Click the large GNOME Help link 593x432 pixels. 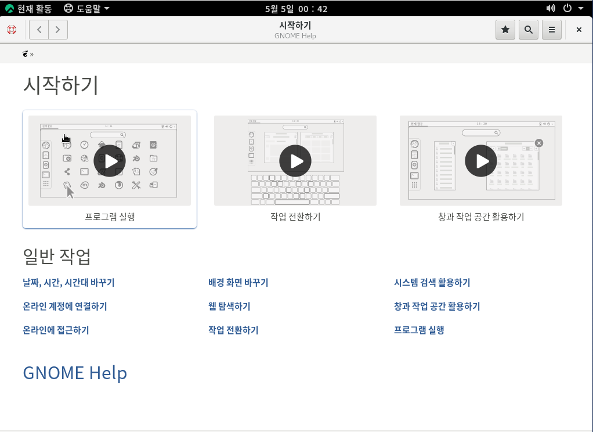[x=75, y=373]
